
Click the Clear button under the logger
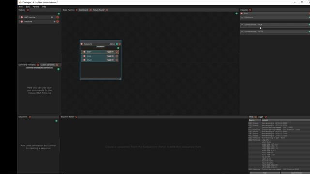pos(265,173)
